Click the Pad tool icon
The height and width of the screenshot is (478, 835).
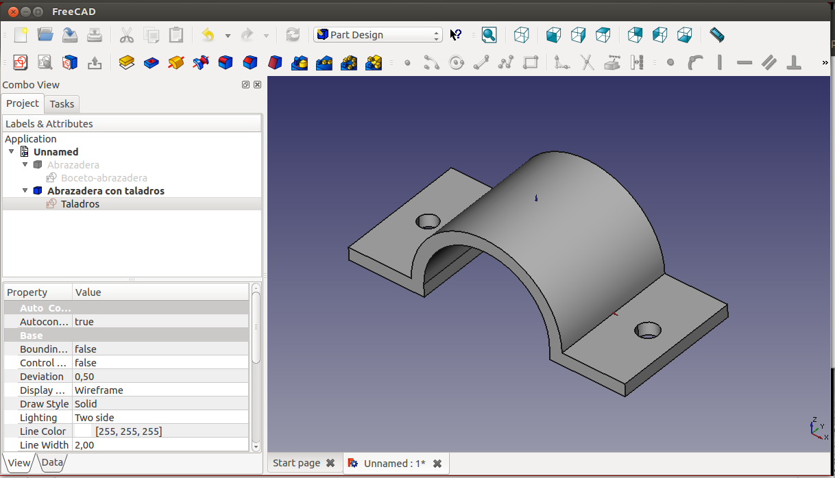pos(126,63)
